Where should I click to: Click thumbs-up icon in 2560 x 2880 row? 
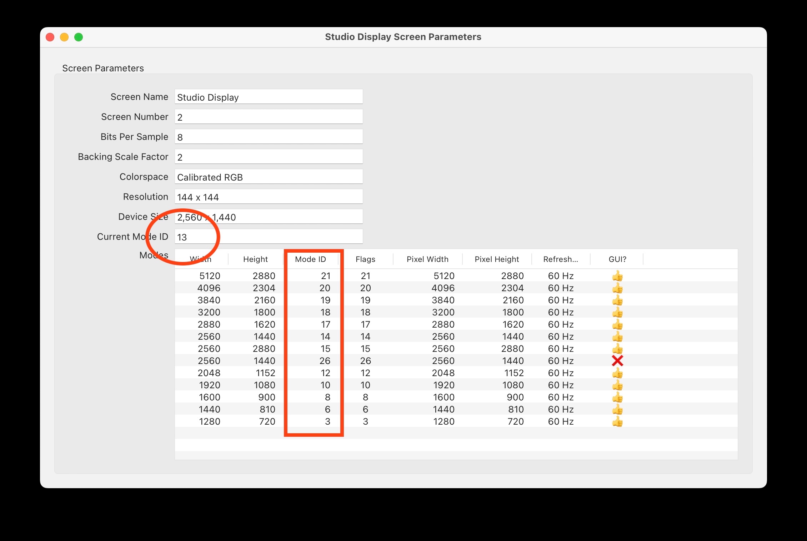(x=617, y=349)
